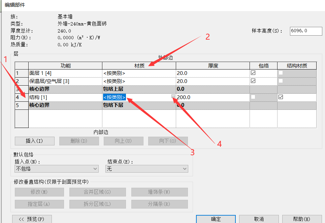Open the 插入点 dropdown showing 不包络

coord(57,169)
